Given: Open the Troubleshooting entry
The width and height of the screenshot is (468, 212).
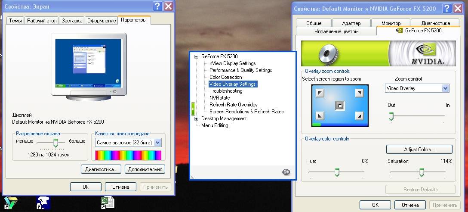Looking at the screenshot, I should coord(226,91).
